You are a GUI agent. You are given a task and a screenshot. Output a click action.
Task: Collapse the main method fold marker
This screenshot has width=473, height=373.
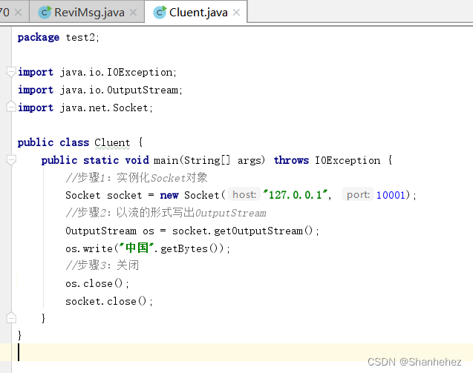[x=11, y=160]
